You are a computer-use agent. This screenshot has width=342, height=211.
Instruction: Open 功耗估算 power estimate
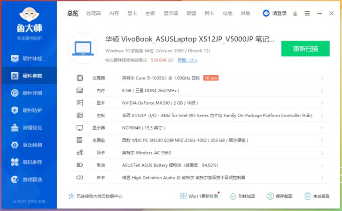pos(242,196)
